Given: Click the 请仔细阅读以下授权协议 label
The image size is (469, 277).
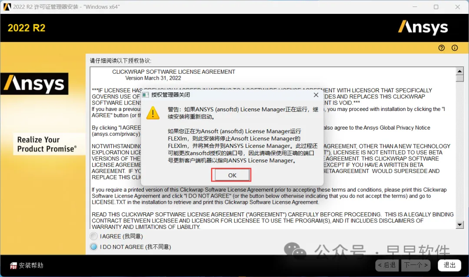Looking at the screenshot, I should click(121, 61).
